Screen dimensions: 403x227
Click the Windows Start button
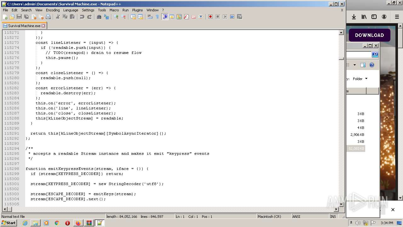coord(9,223)
